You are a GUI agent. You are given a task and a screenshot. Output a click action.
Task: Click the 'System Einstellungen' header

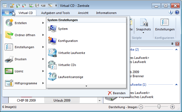click(x=62, y=20)
